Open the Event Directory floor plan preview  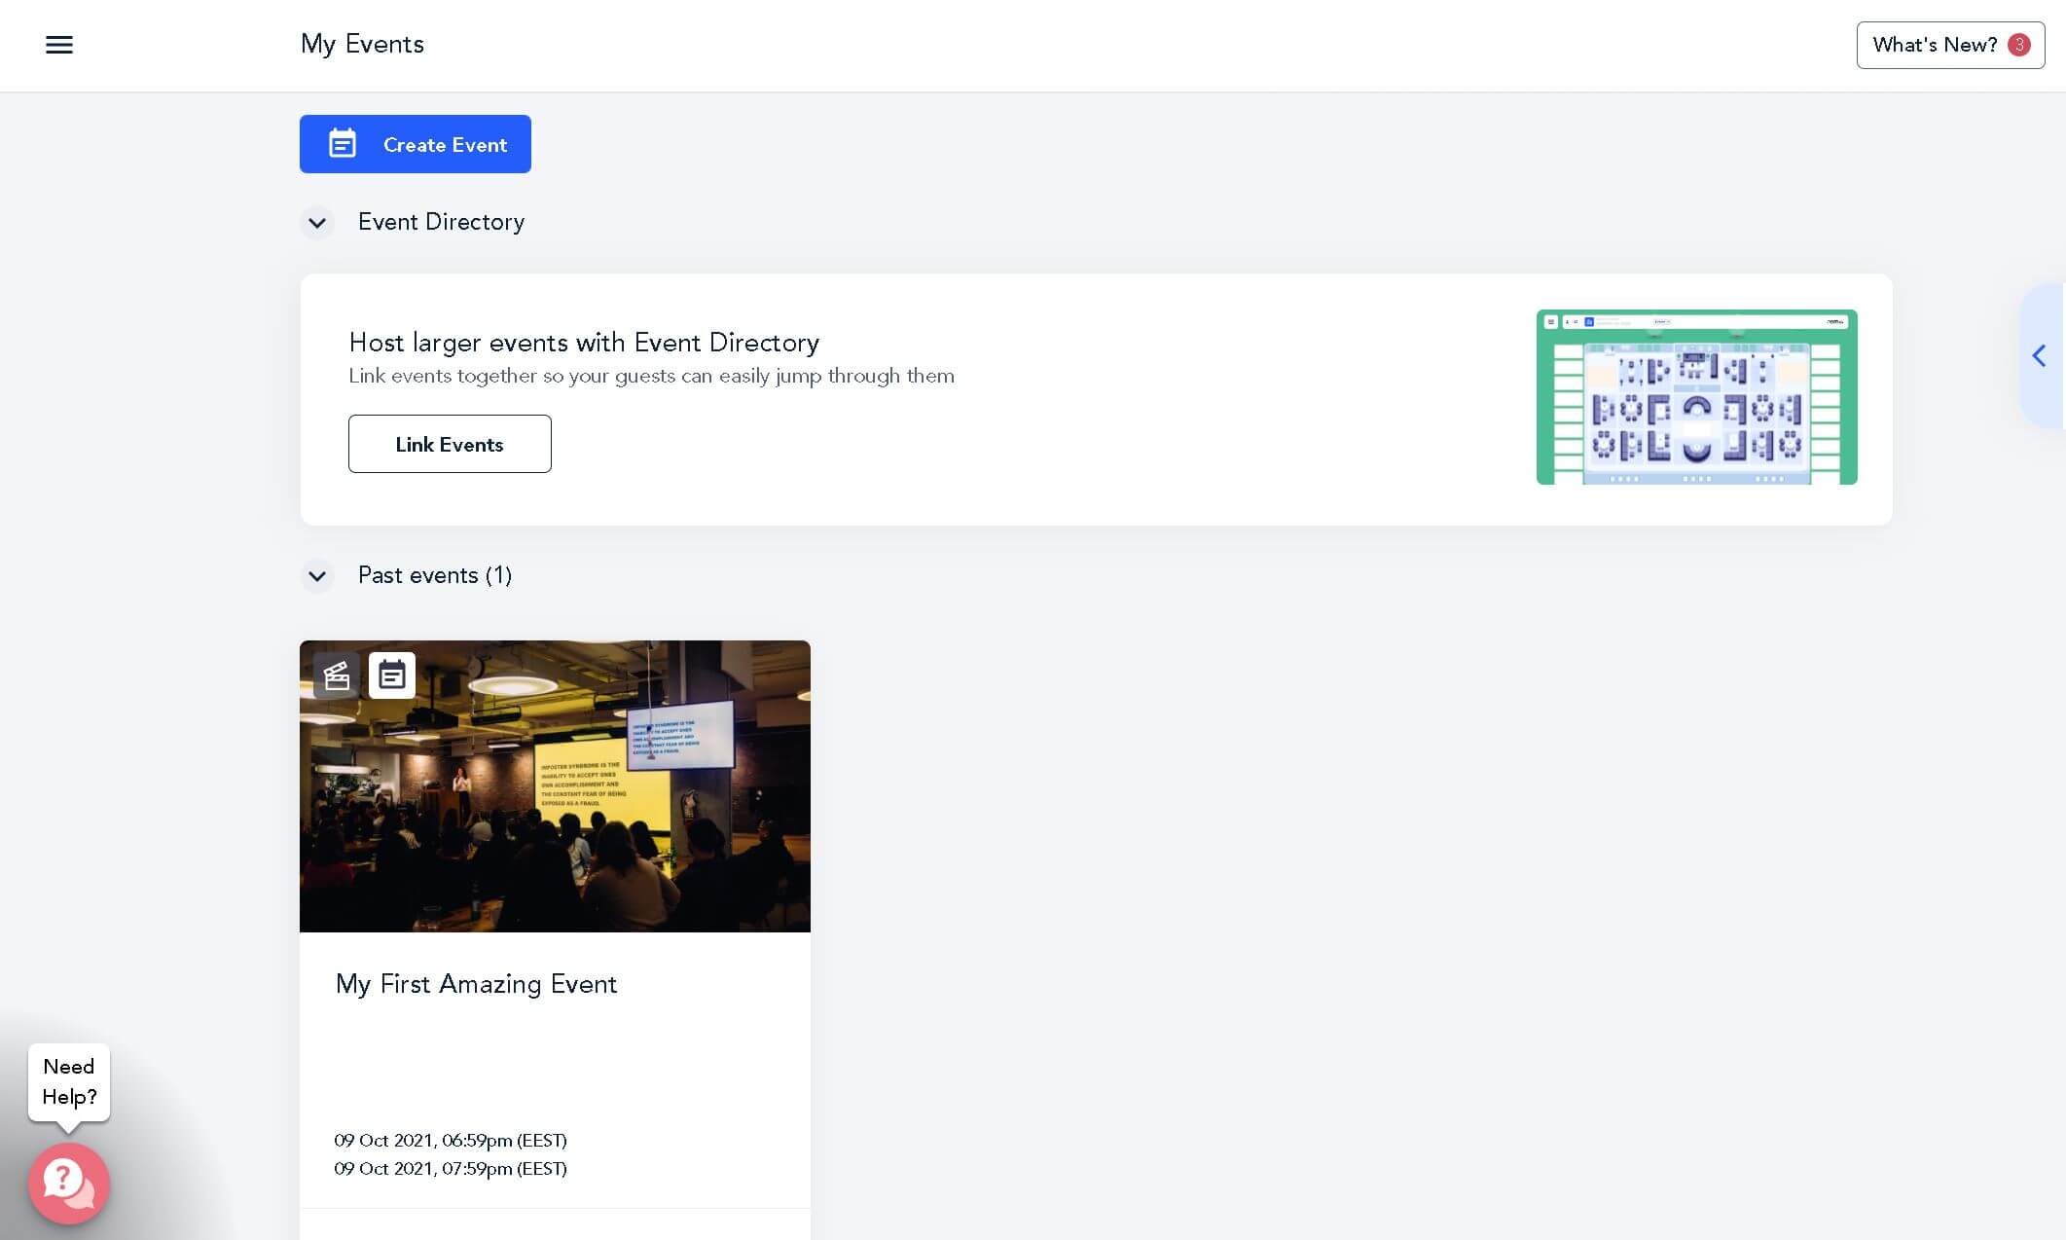[1696, 397]
